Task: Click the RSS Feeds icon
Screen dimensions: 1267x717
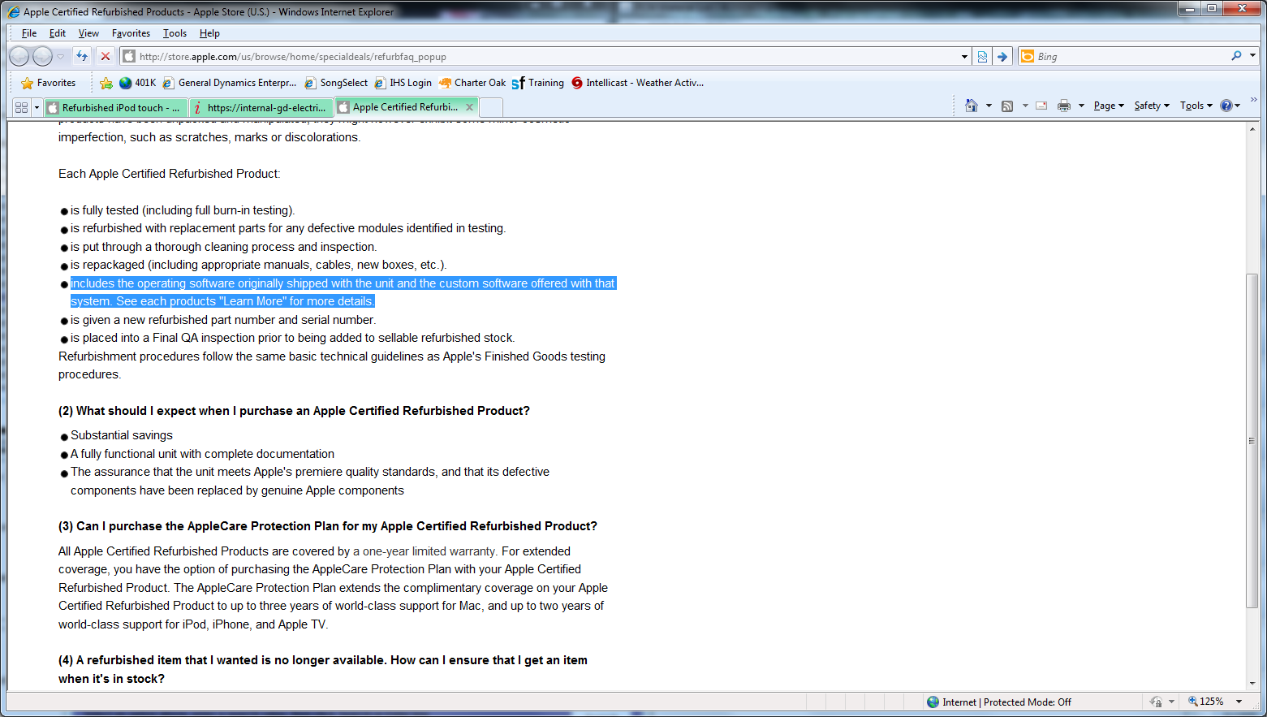Action: (x=1007, y=106)
